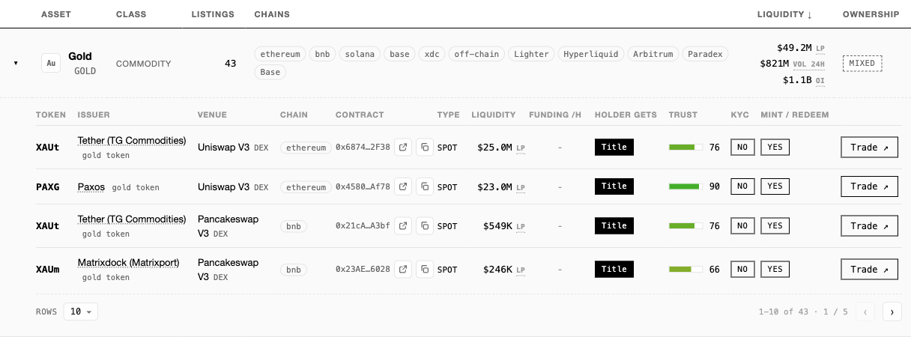Select the Arbitrum chain tag

pos(653,54)
